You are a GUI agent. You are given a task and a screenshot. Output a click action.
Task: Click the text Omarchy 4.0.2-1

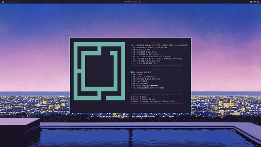pyautogui.click(x=144, y=72)
